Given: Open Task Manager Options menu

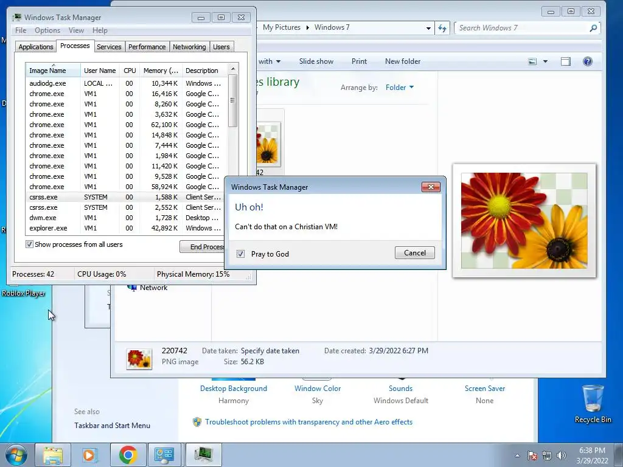Looking at the screenshot, I should (x=47, y=30).
